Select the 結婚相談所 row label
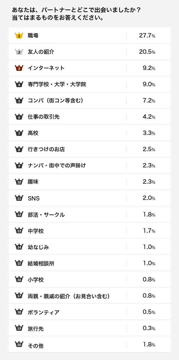The height and width of the screenshot is (360, 179). (x=41, y=263)
